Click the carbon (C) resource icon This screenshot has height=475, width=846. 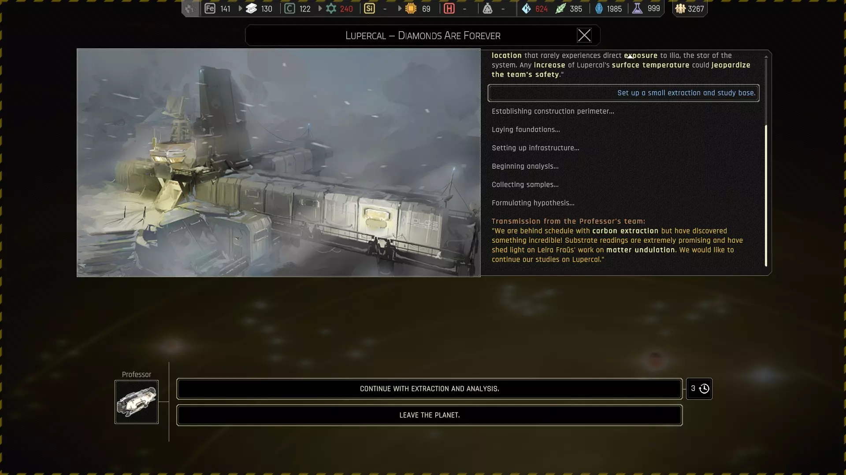[289, 8]
